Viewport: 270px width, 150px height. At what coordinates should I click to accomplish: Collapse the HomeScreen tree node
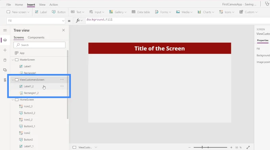coord(13,100)
